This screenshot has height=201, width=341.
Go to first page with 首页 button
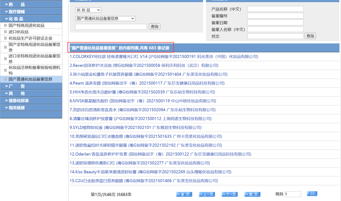(184, 194)
